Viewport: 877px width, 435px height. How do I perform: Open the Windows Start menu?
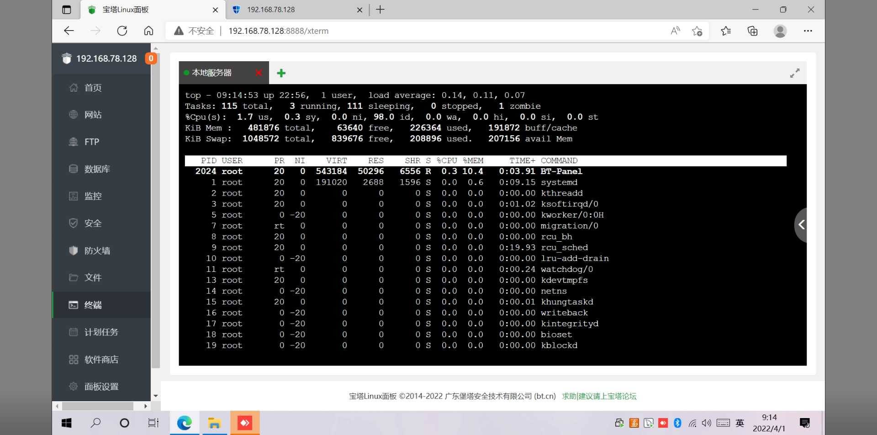click(x=67, y=423)
